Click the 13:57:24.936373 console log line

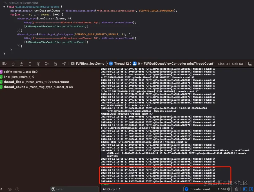(x=158, y=181)
